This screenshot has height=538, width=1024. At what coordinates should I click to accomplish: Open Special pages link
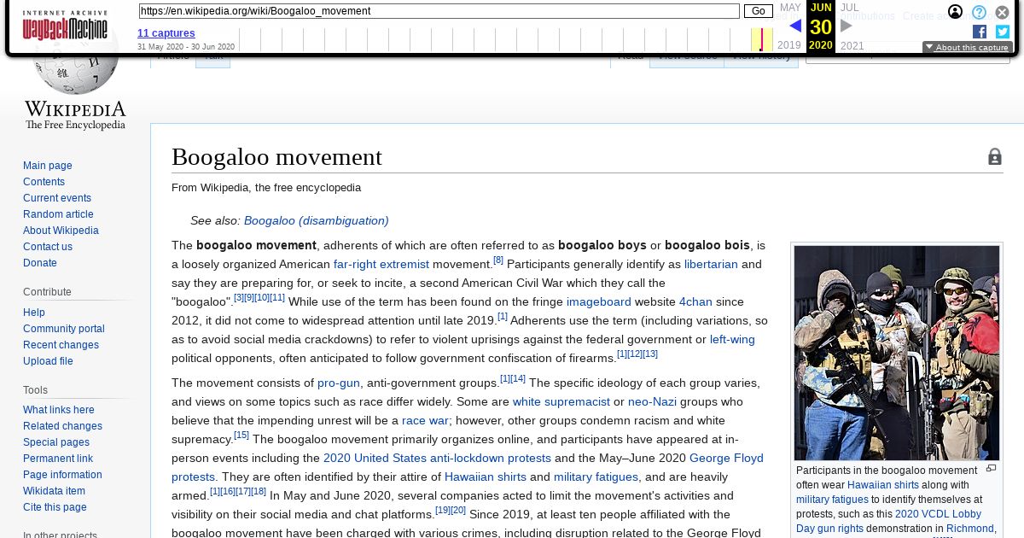click(56, 442)
